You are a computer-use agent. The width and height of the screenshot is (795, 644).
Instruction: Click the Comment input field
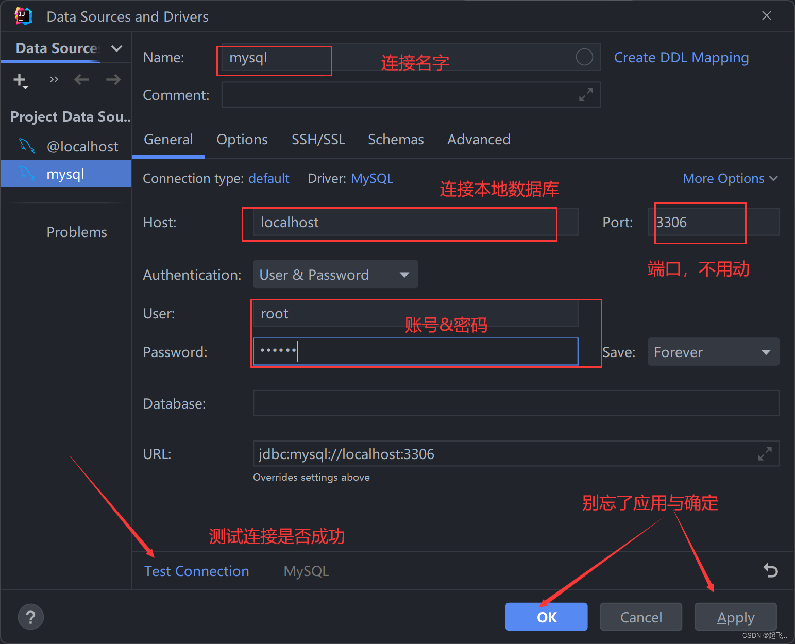(x=411, y=95)
